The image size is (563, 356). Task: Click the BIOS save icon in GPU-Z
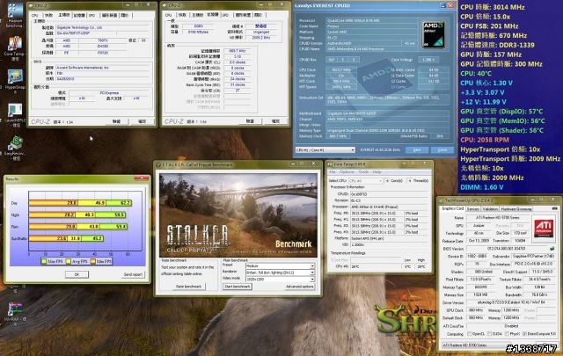(x=552, y=249)
